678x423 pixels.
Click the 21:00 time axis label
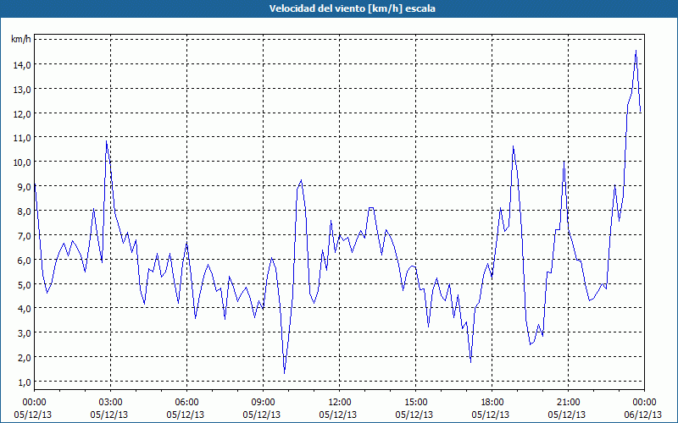pyautogui.click(x=568, y=403)
